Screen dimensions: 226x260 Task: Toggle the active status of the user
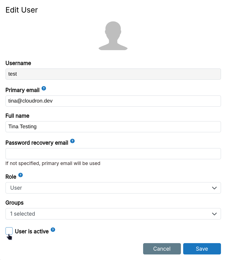tap(9, 231)
